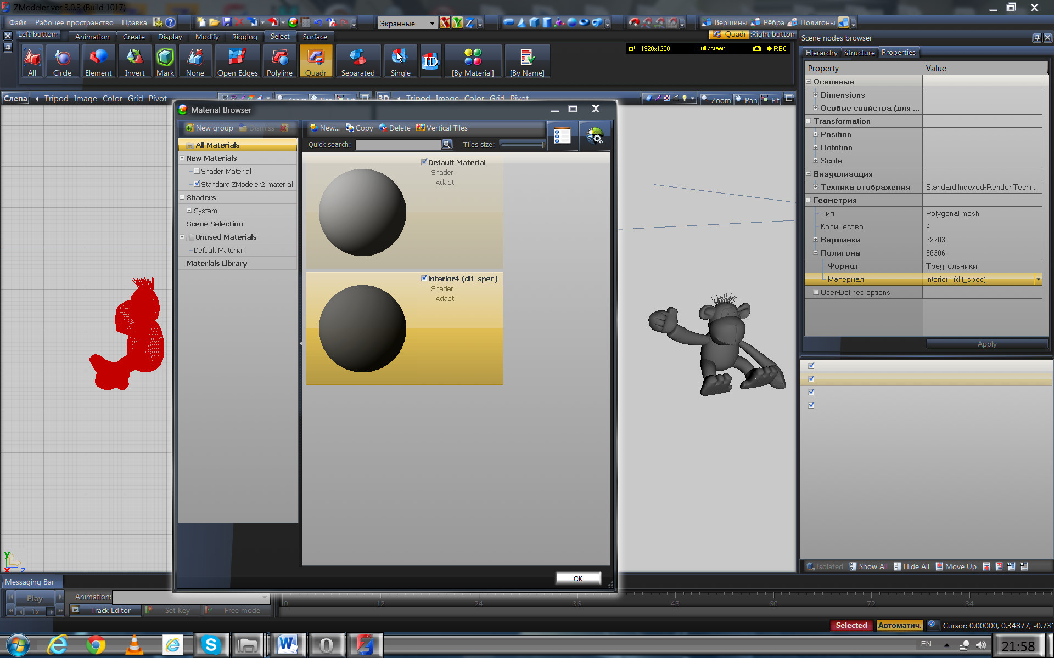Enable the Shader Material checkbox
Viewport: 1054px width, 658px height.
(x=197, y=171)
